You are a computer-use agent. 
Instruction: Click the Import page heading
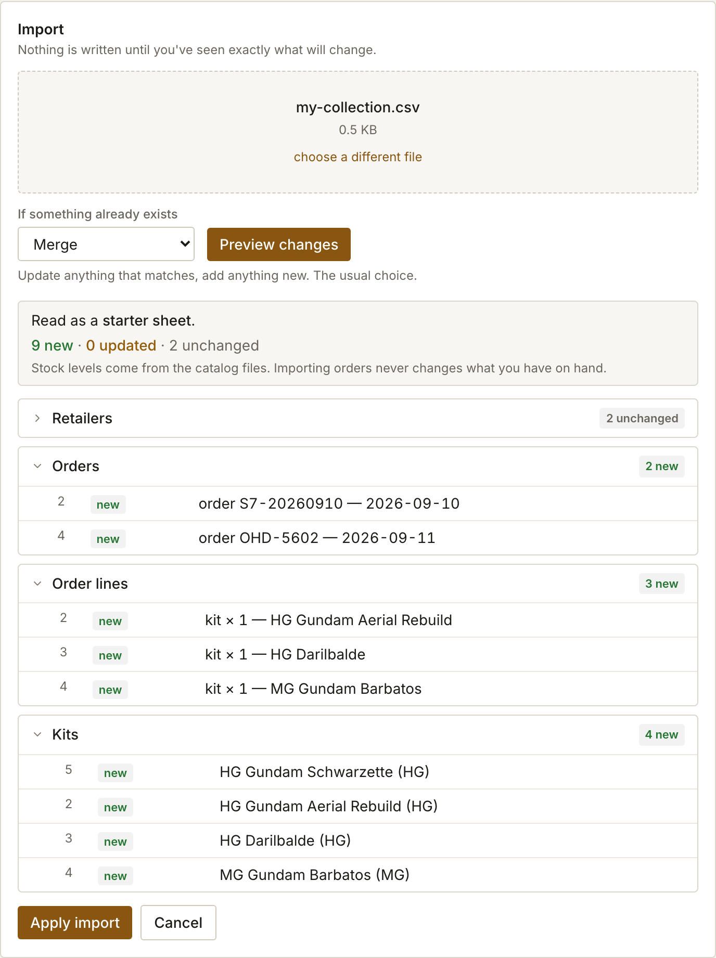(x=41, y=29)
